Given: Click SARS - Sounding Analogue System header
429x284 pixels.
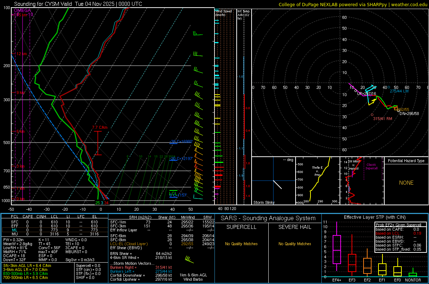Looking at the screenshot, I should [268, 218].
